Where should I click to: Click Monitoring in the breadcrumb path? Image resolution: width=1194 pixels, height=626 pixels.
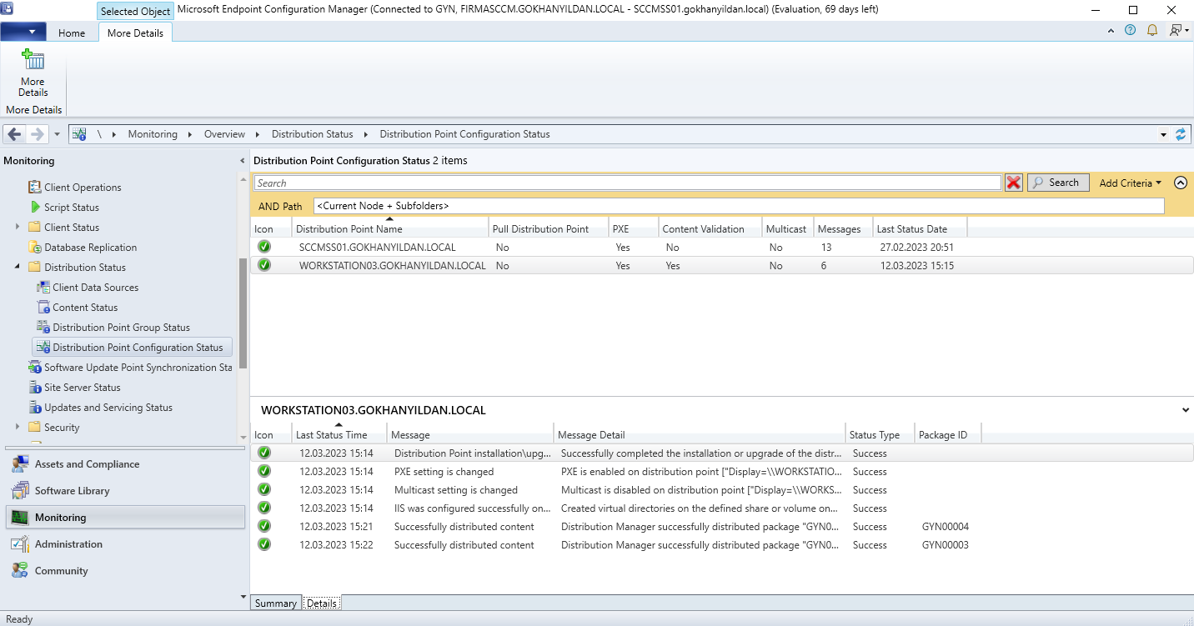click(153, 134)
